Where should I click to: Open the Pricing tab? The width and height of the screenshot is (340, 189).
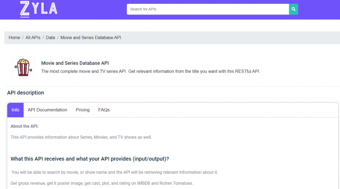[83, 110]
